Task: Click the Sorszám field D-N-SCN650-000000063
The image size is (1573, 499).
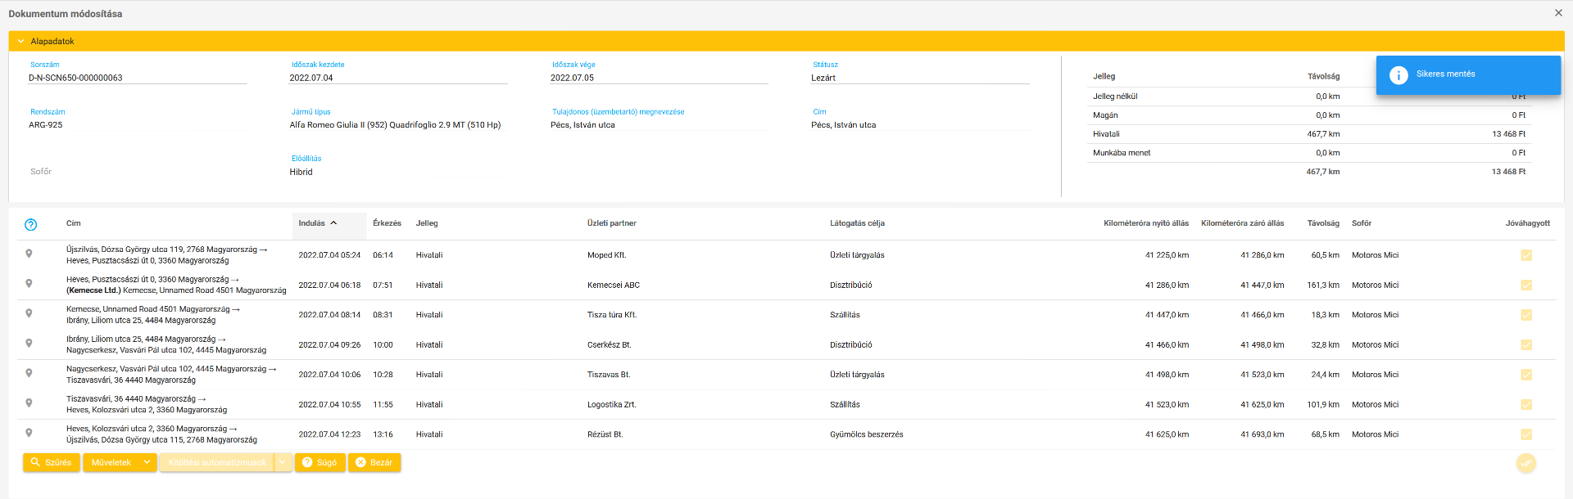Action: click(x=138, y=78)
